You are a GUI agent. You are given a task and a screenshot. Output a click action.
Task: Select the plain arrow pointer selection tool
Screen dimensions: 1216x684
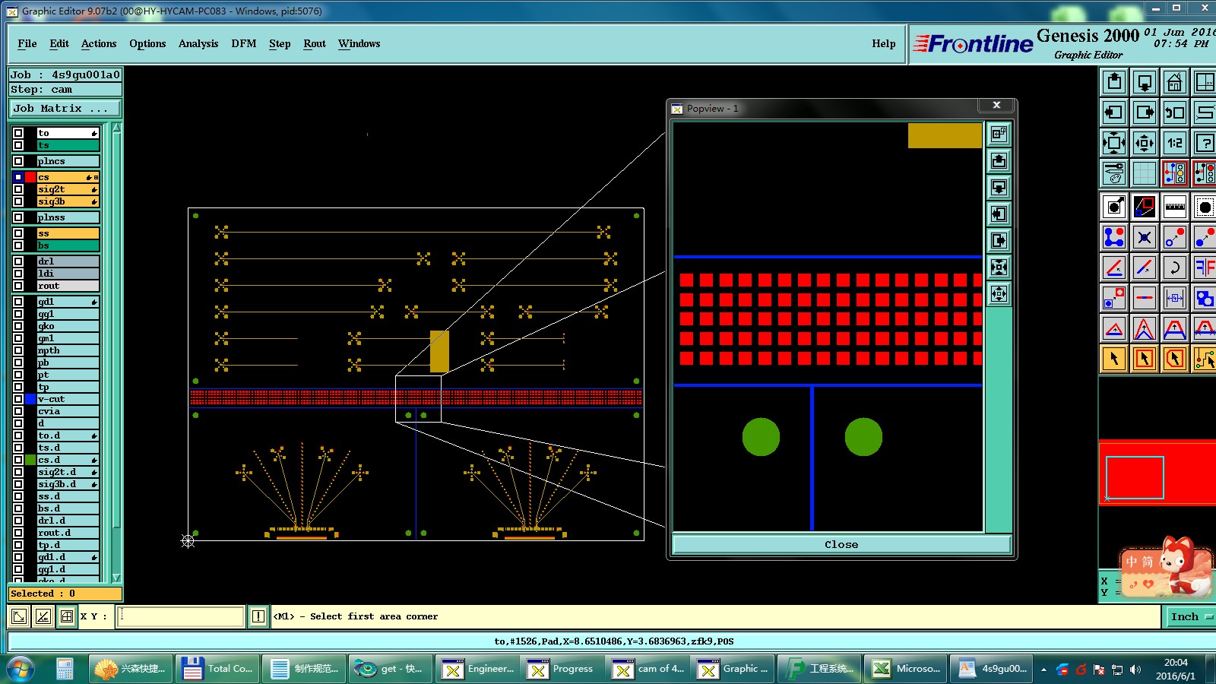click(1114, 359)
